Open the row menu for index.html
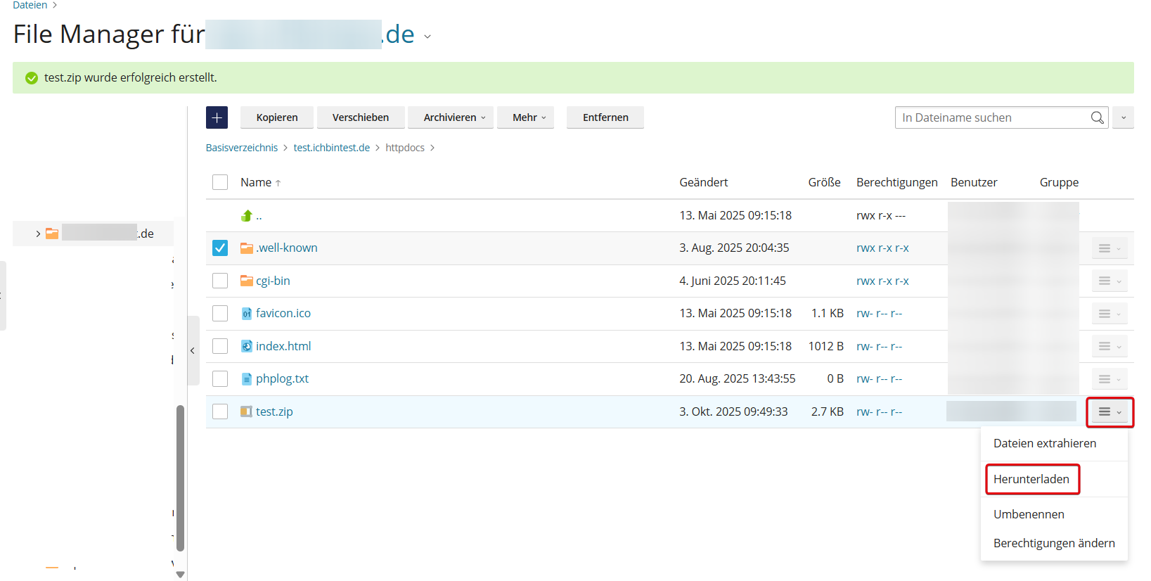This screenshot has height=581, width=1151. pos(1110,346)
